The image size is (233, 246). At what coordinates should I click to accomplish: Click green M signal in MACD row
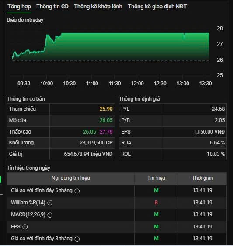(x=156, y=214)
